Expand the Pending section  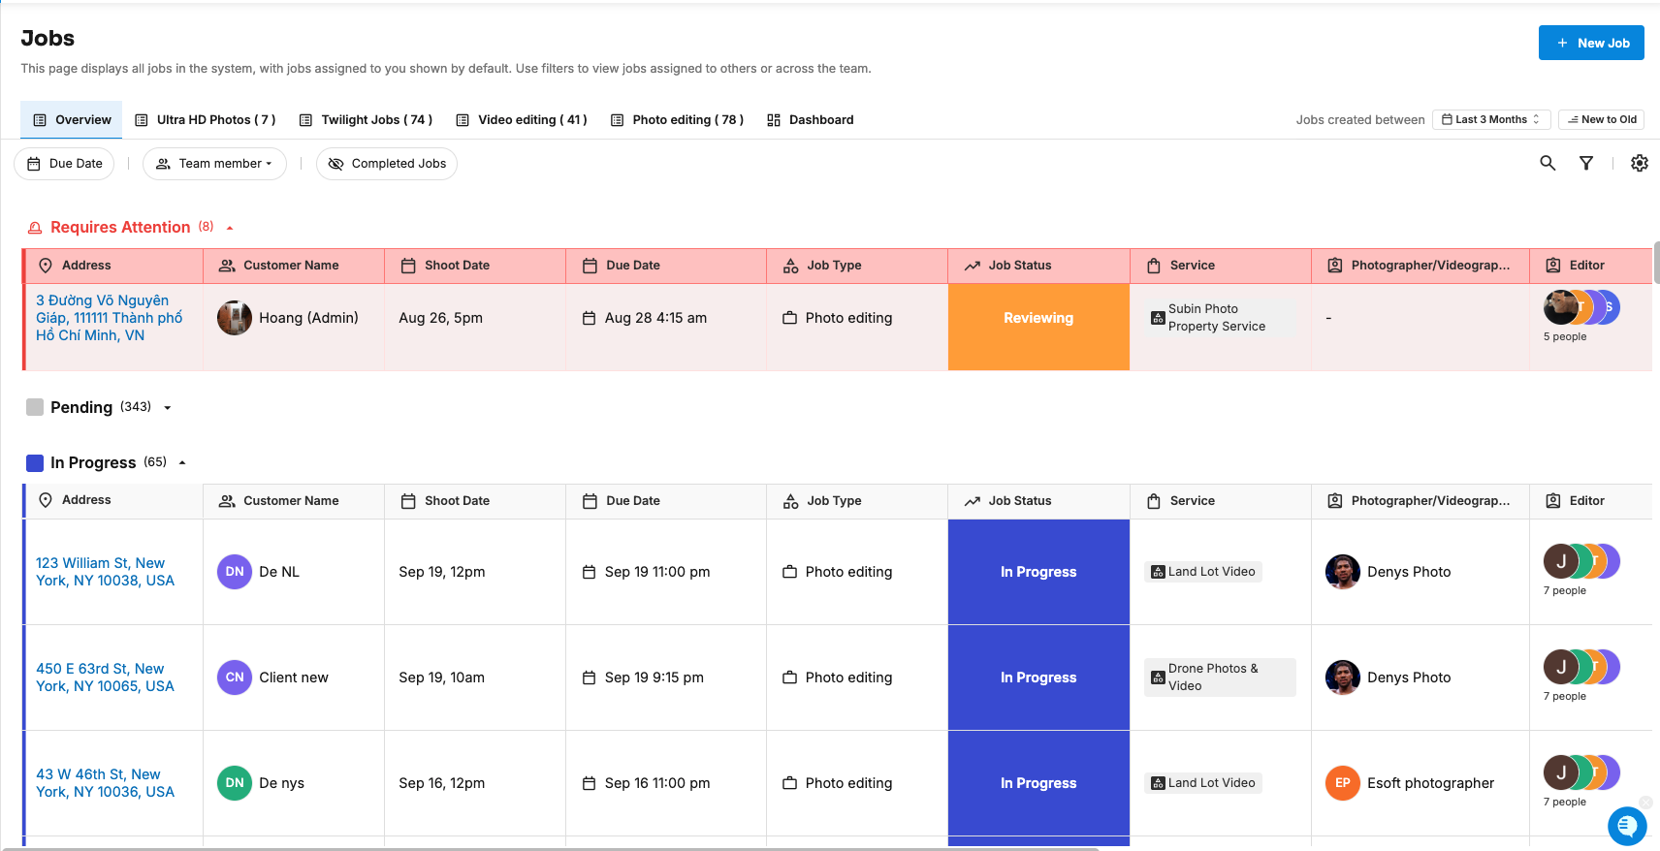click(x=168, y=408)
